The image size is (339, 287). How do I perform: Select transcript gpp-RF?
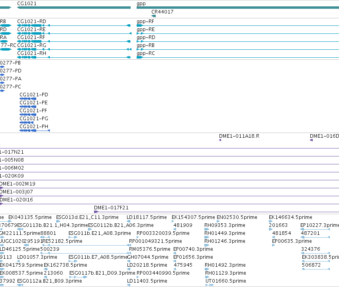tap(238, 25)
